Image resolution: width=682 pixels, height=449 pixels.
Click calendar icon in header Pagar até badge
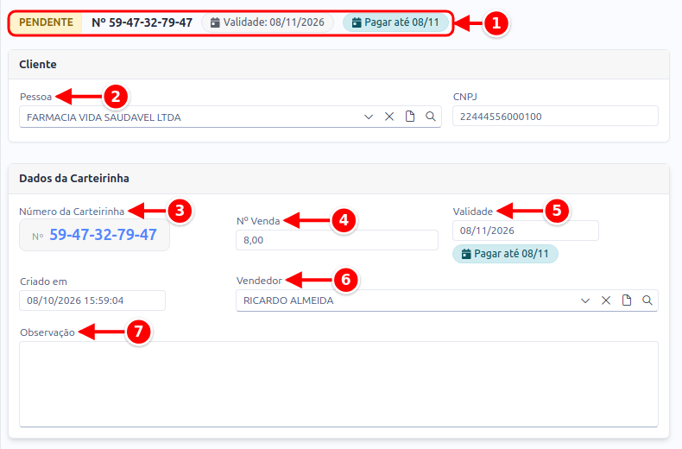coord(357,22)
